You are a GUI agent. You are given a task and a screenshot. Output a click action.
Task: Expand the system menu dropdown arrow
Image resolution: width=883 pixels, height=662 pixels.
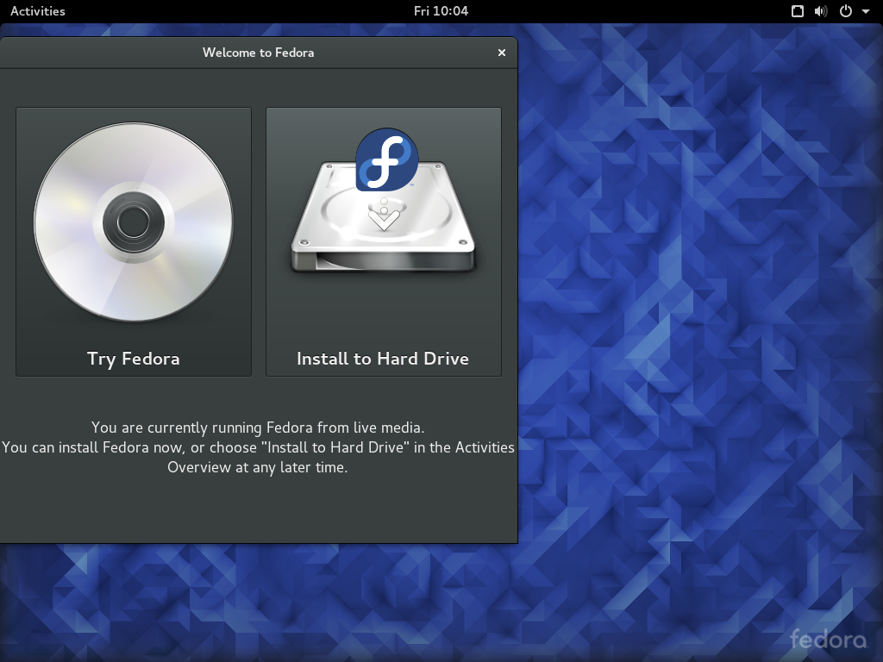click(x=866, y=11)
